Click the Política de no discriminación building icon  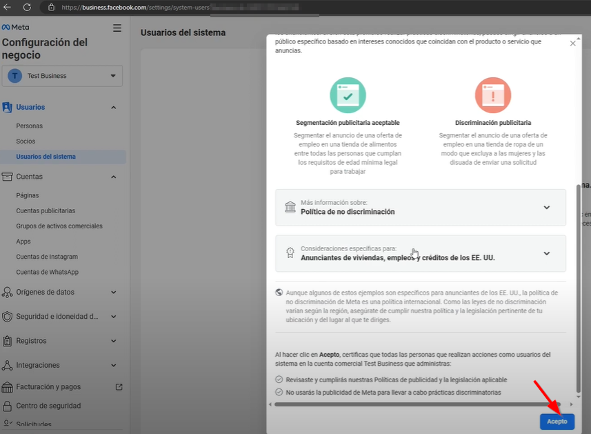coord(290,207)
